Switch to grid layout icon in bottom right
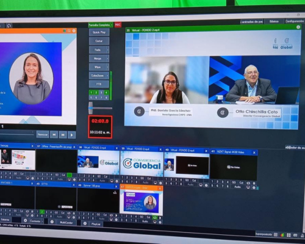 coord(289,235)
